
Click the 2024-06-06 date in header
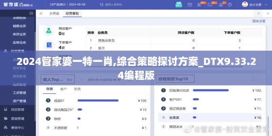coord(77,4)
